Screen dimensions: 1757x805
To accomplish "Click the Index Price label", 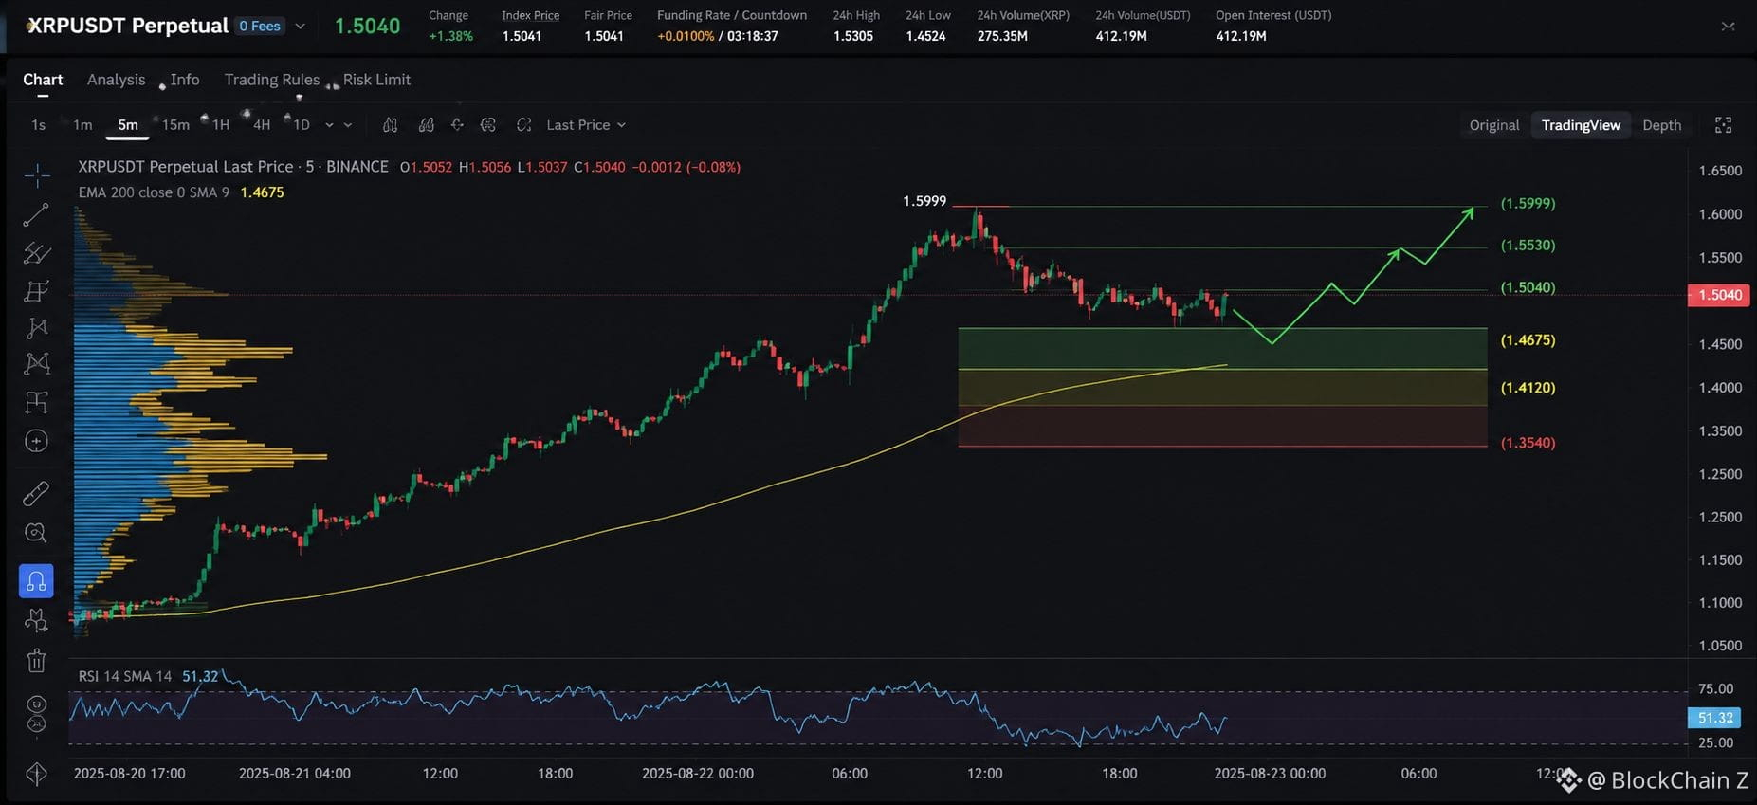I will click(530, 15).
